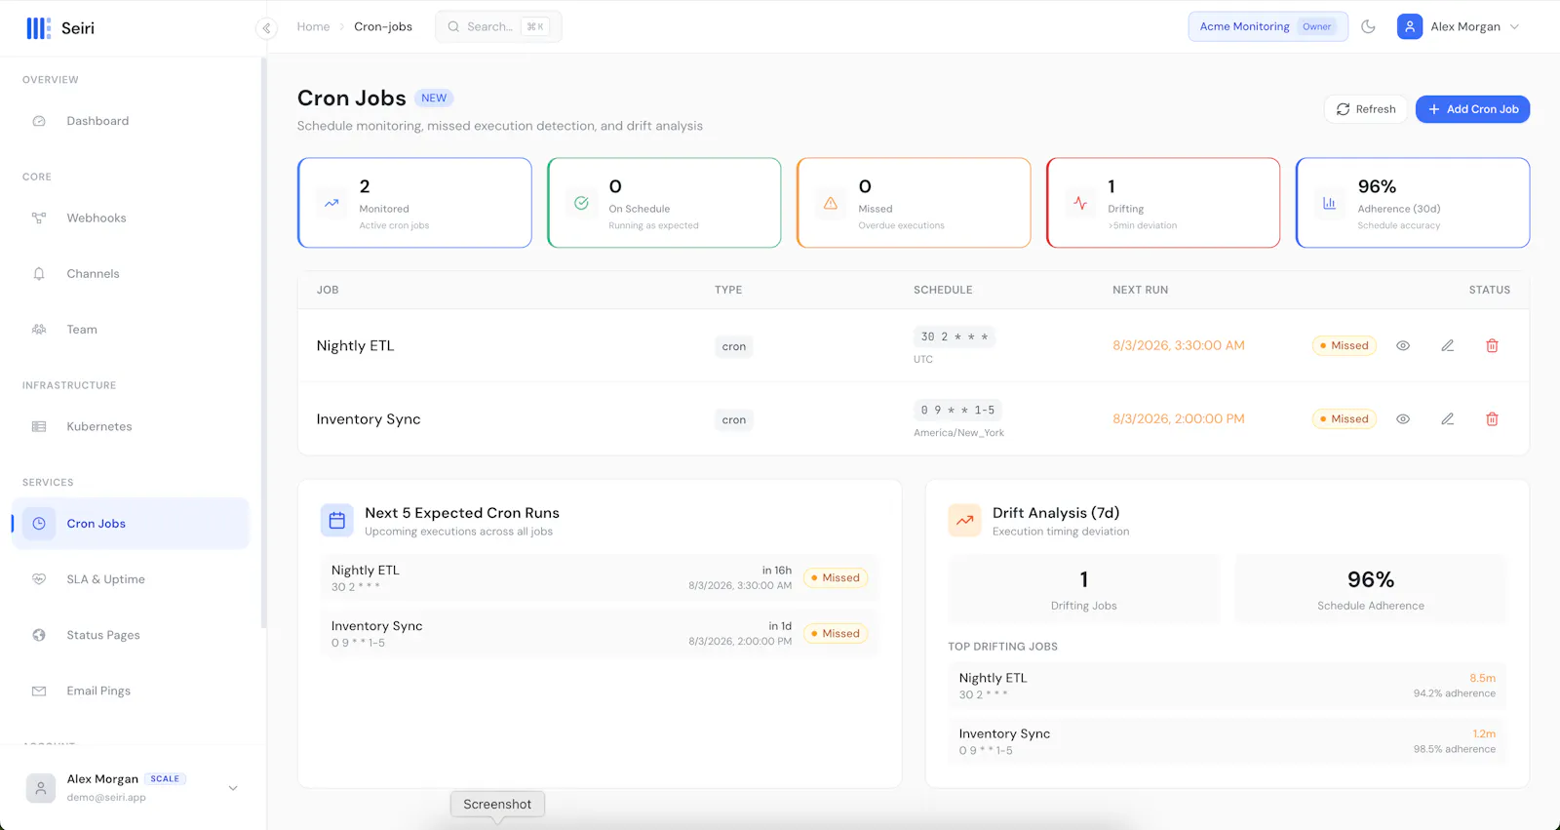Click the calendar icon beside Next 5 Expected Cron Runs

[x=337, y=521]
